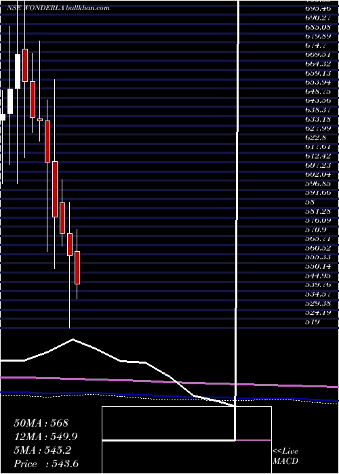339x474 pixels.
Task: Click the NSE WONDERLA bullkhan.com title text
Action: click(x=58, y=8)
